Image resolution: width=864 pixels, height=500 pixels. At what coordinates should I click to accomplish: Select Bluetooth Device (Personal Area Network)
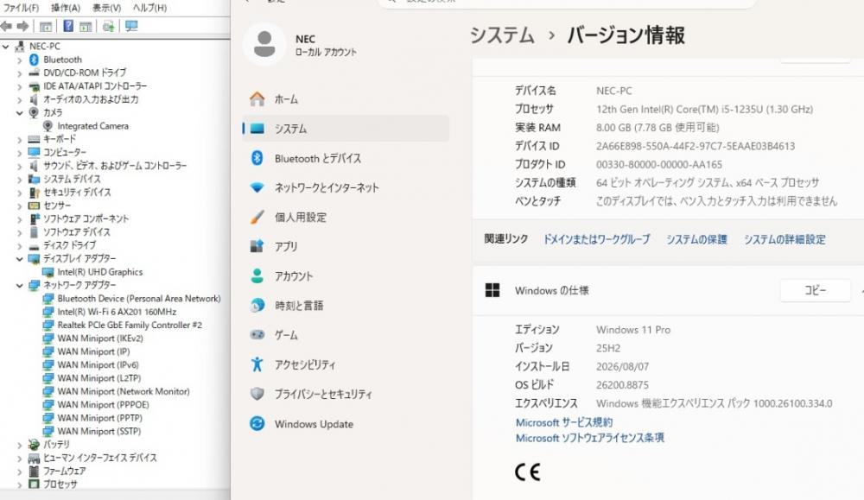tap(139, 299)
